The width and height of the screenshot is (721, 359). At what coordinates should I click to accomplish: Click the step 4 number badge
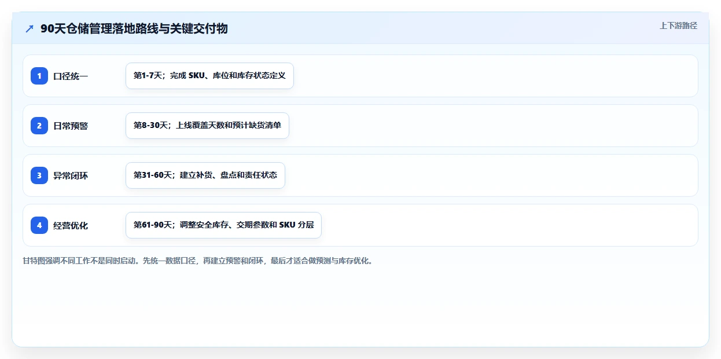click(39, 225)
